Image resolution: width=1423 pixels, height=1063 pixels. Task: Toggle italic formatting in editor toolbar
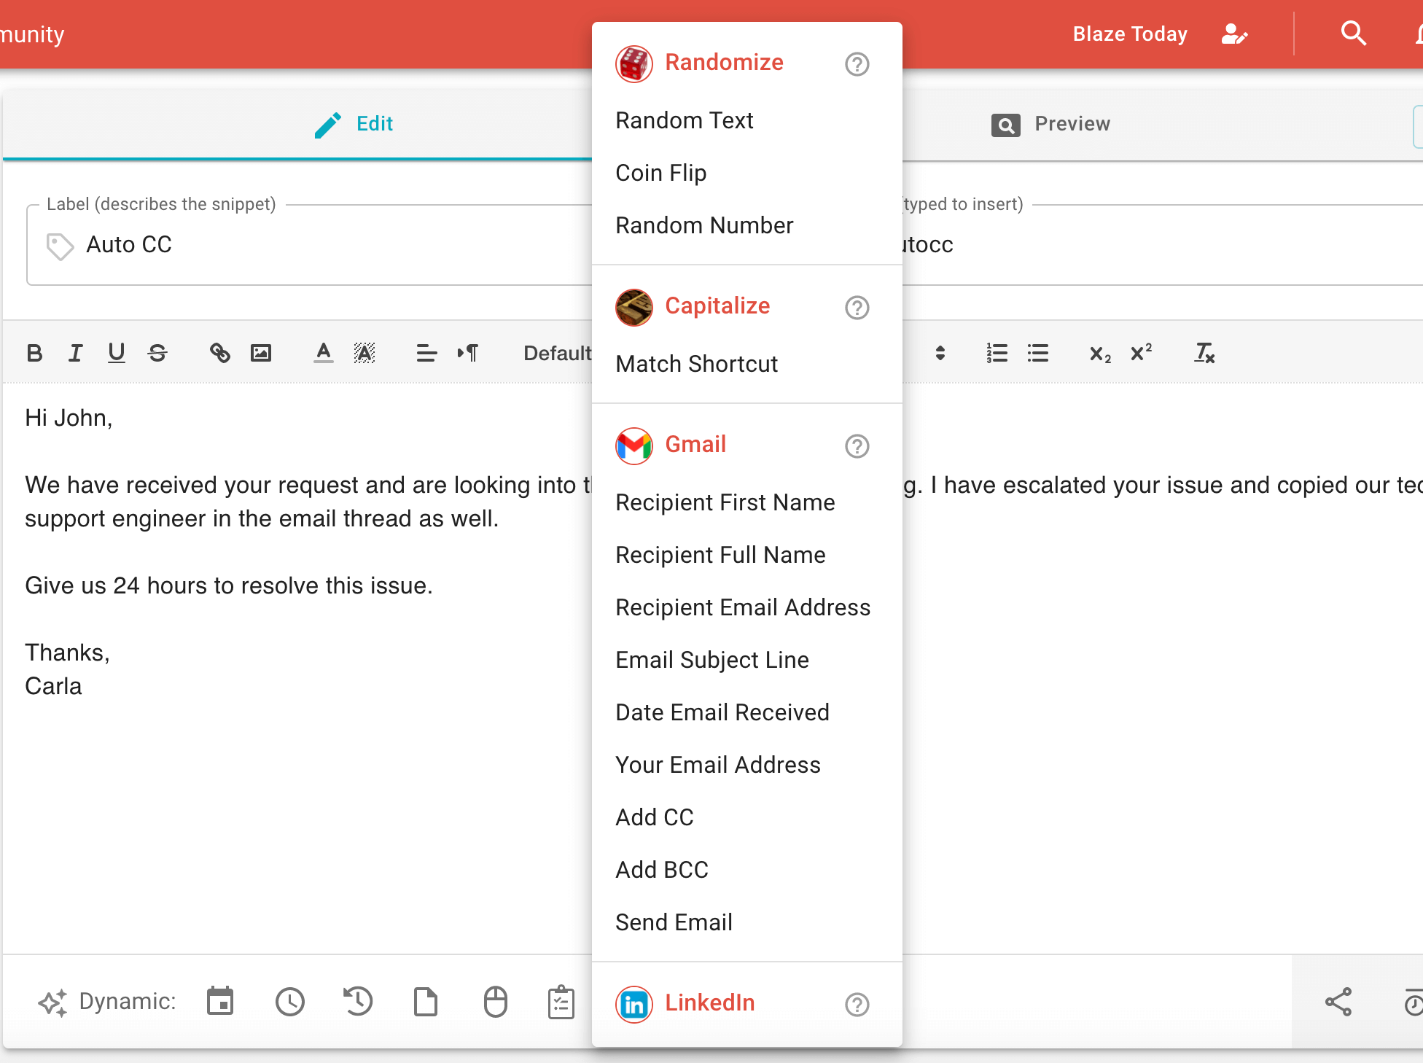pyautogui.click(x=75, y=354)
